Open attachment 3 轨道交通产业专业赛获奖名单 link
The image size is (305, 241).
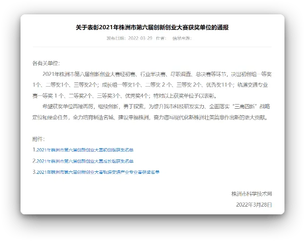point(98,172)
